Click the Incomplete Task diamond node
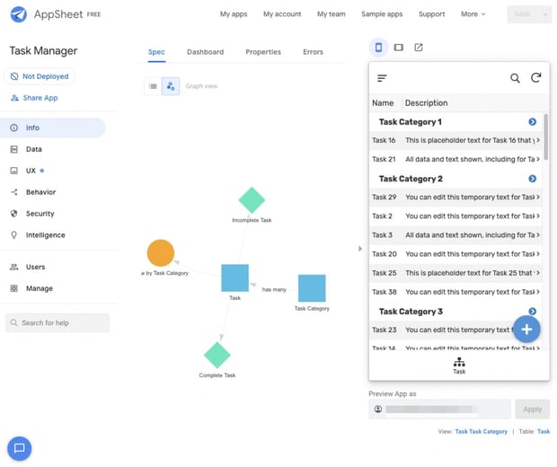 tap(252, 200)
